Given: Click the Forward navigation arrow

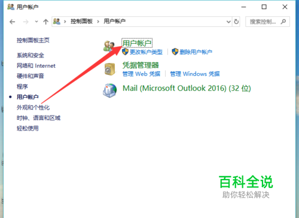Looking at the screenshot, I should coord(26,22).
